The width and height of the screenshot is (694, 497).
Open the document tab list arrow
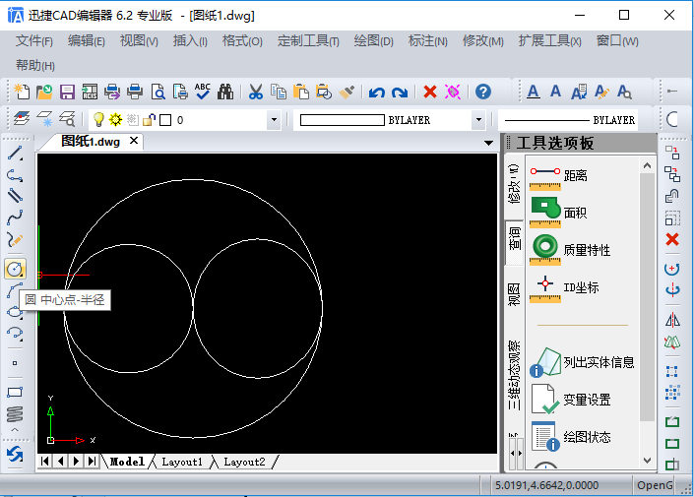click(488, 143)
